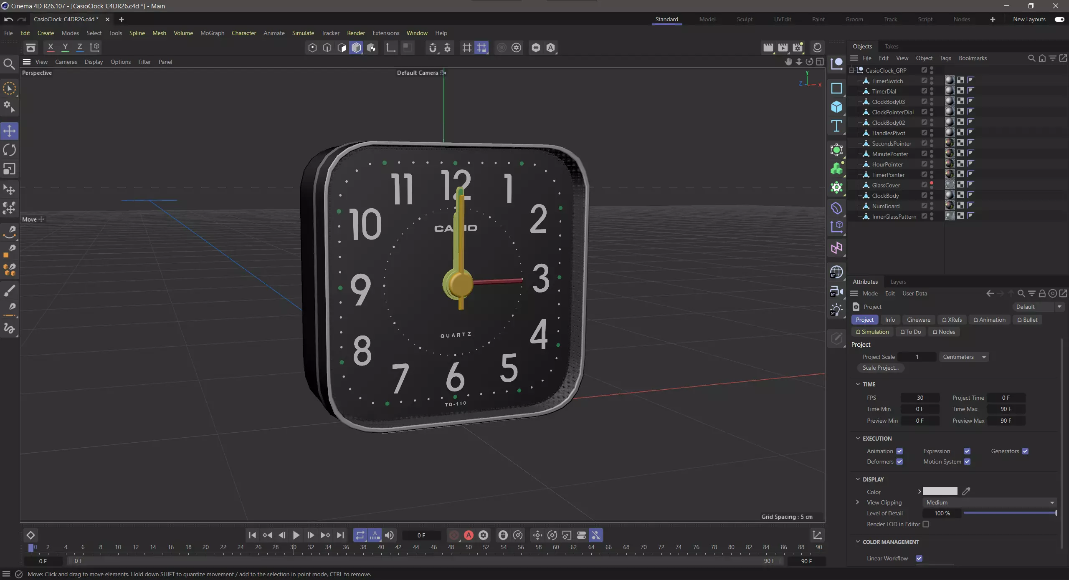The height and width of the screenshot is (580, 1069).
Task: Expand the View Clipping chevron
Action: pos(857,502)
